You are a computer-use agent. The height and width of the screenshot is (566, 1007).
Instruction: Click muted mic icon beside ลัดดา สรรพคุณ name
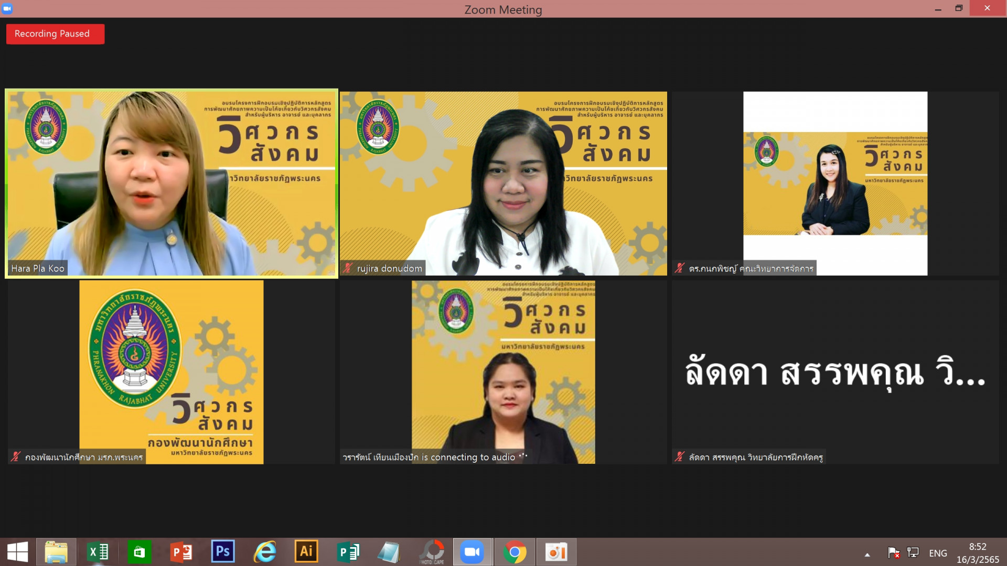coord(680,457)
